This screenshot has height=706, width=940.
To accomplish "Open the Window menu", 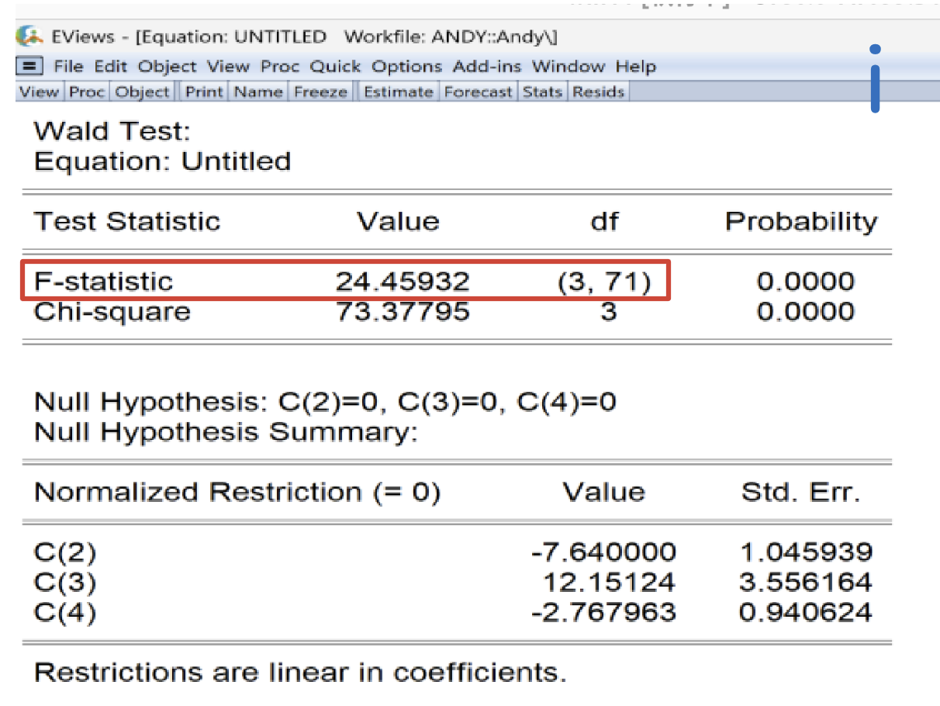I will pos(568,67).
